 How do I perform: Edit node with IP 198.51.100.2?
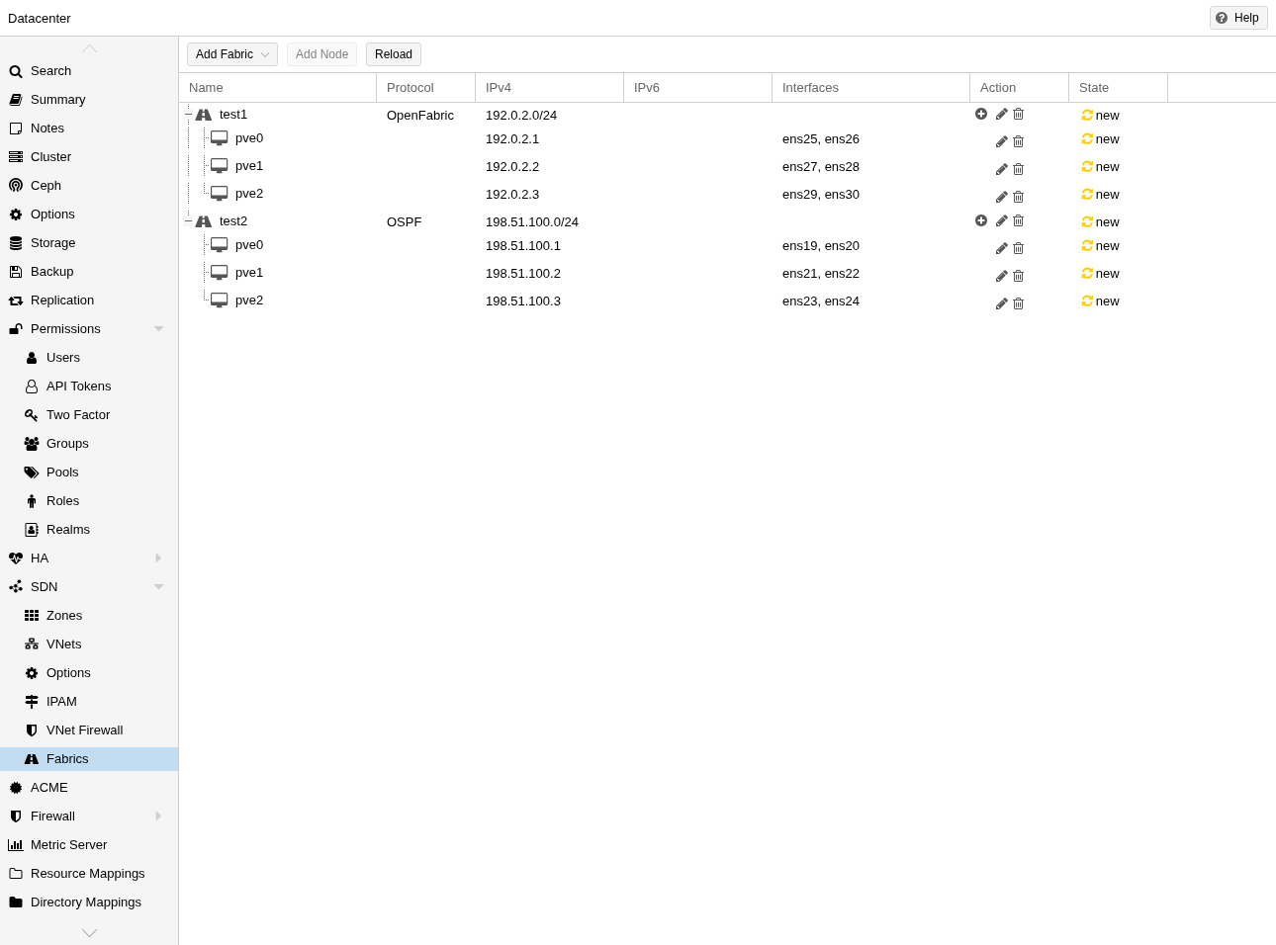click(x=1001, y=276)
